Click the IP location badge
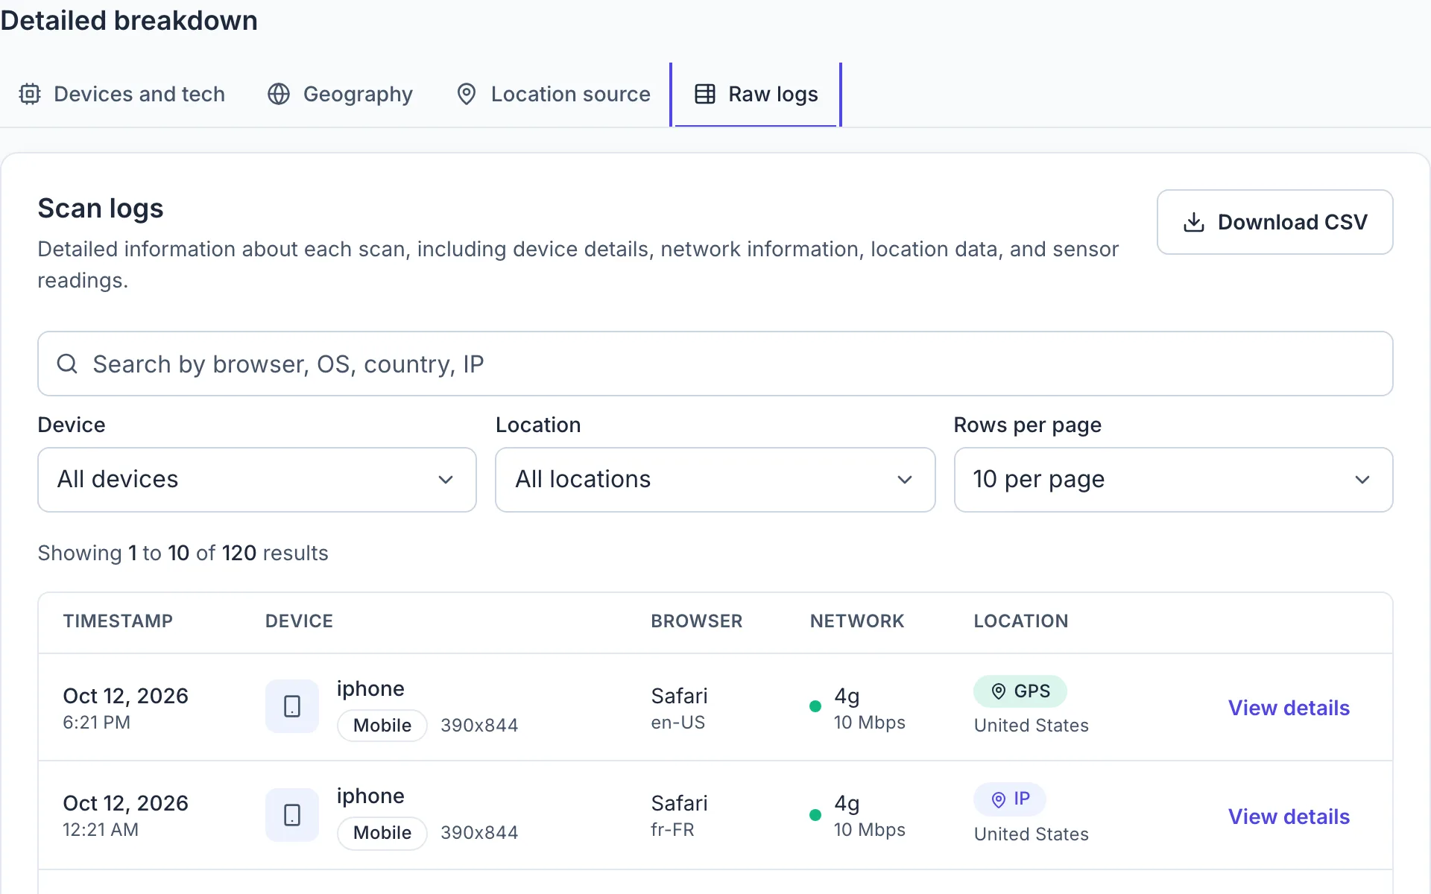Screen dimensions: 1431x894 1010,799
